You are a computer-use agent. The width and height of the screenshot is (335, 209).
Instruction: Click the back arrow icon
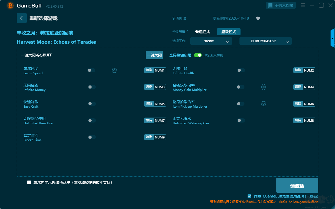(x=22, y=18)
